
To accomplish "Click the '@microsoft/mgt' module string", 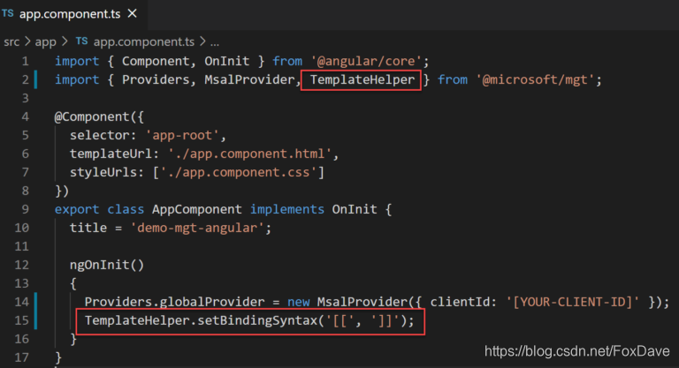I will tap(536, 79).
